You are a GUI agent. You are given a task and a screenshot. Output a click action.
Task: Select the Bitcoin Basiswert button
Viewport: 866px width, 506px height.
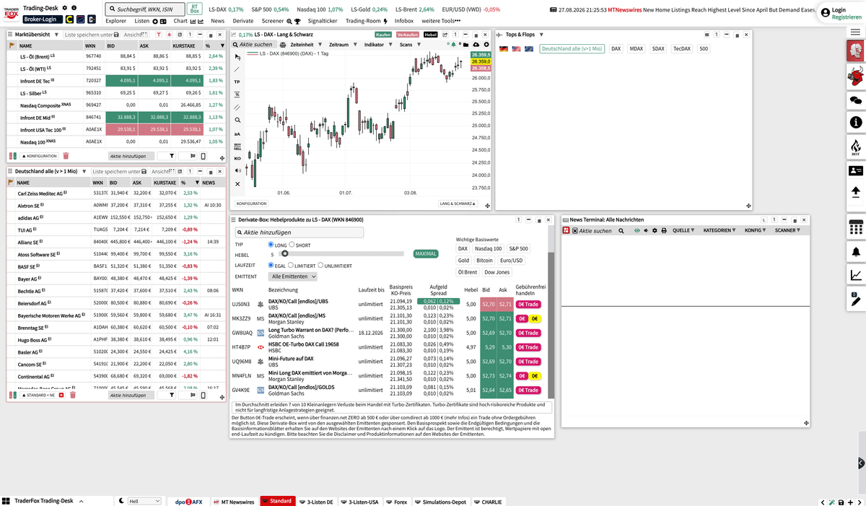pyautogui.click(x=484, y=260)
